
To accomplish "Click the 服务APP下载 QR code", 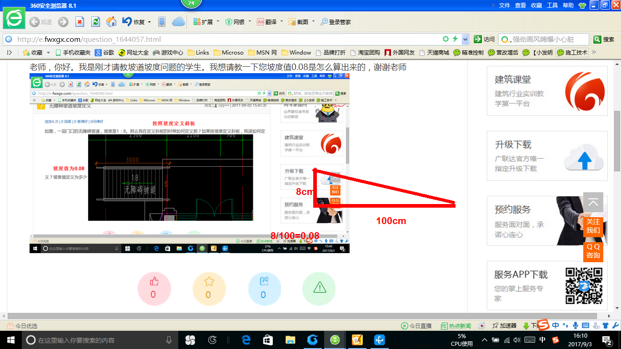I will click(x=584, y=286).
